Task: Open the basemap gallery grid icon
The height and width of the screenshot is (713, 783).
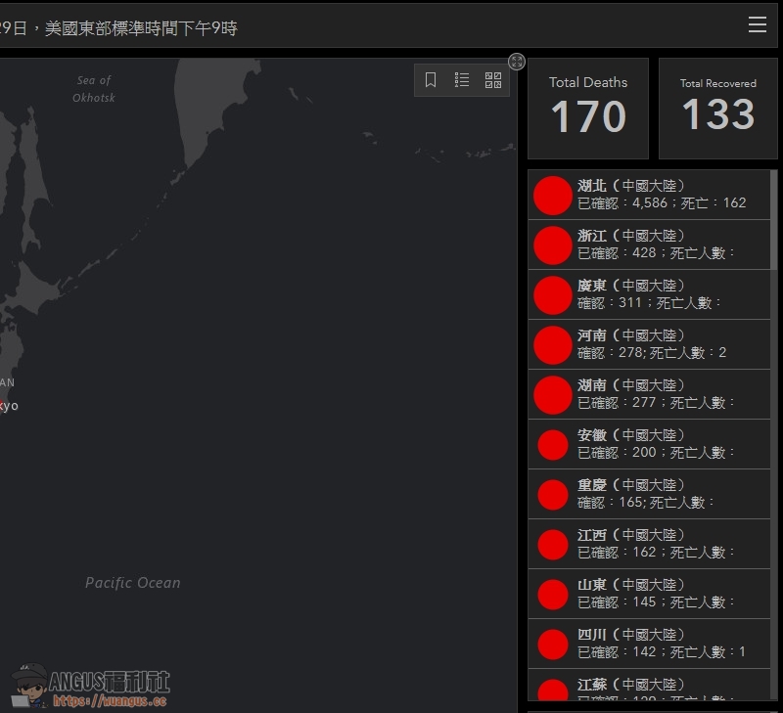Action: (493, 80)
